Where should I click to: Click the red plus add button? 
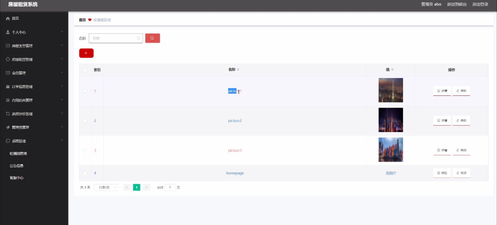pyautogui.click(x=86, y=53)
